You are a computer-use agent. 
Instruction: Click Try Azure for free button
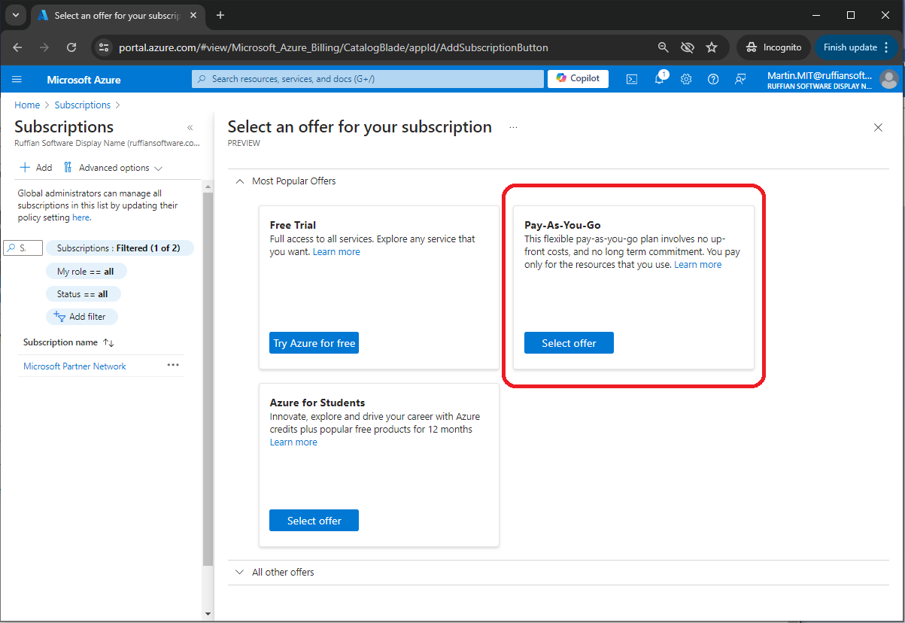(314, 343)
